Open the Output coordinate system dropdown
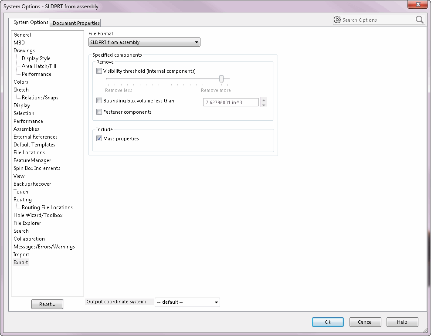The width and height of the screenshot is (431, 336). 187,302
